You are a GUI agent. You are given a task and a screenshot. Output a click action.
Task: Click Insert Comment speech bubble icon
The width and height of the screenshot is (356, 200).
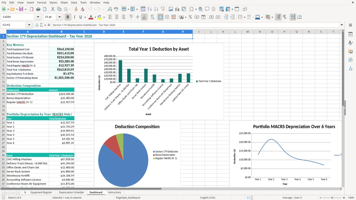207,9
